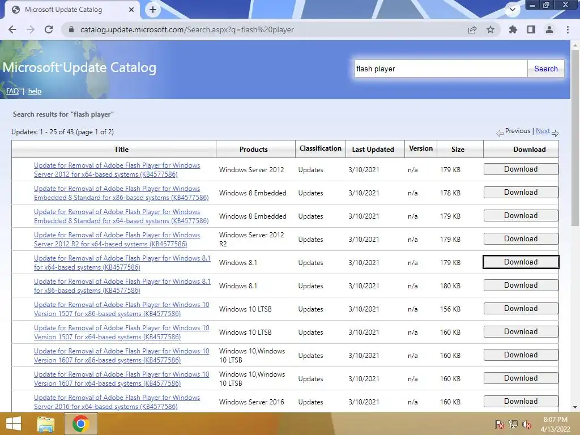This screenshot has width=580, height=435.
Task: Open Windows Server 2016 x64 update link
Action: click(x=117, y=402)
